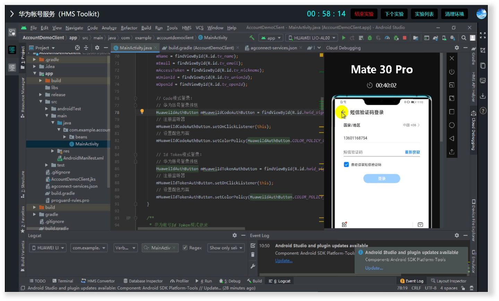Tap the cloud device back triangle icon
Image resolution: width=499 pixels, height=301 pixels.
coord(452,139)
